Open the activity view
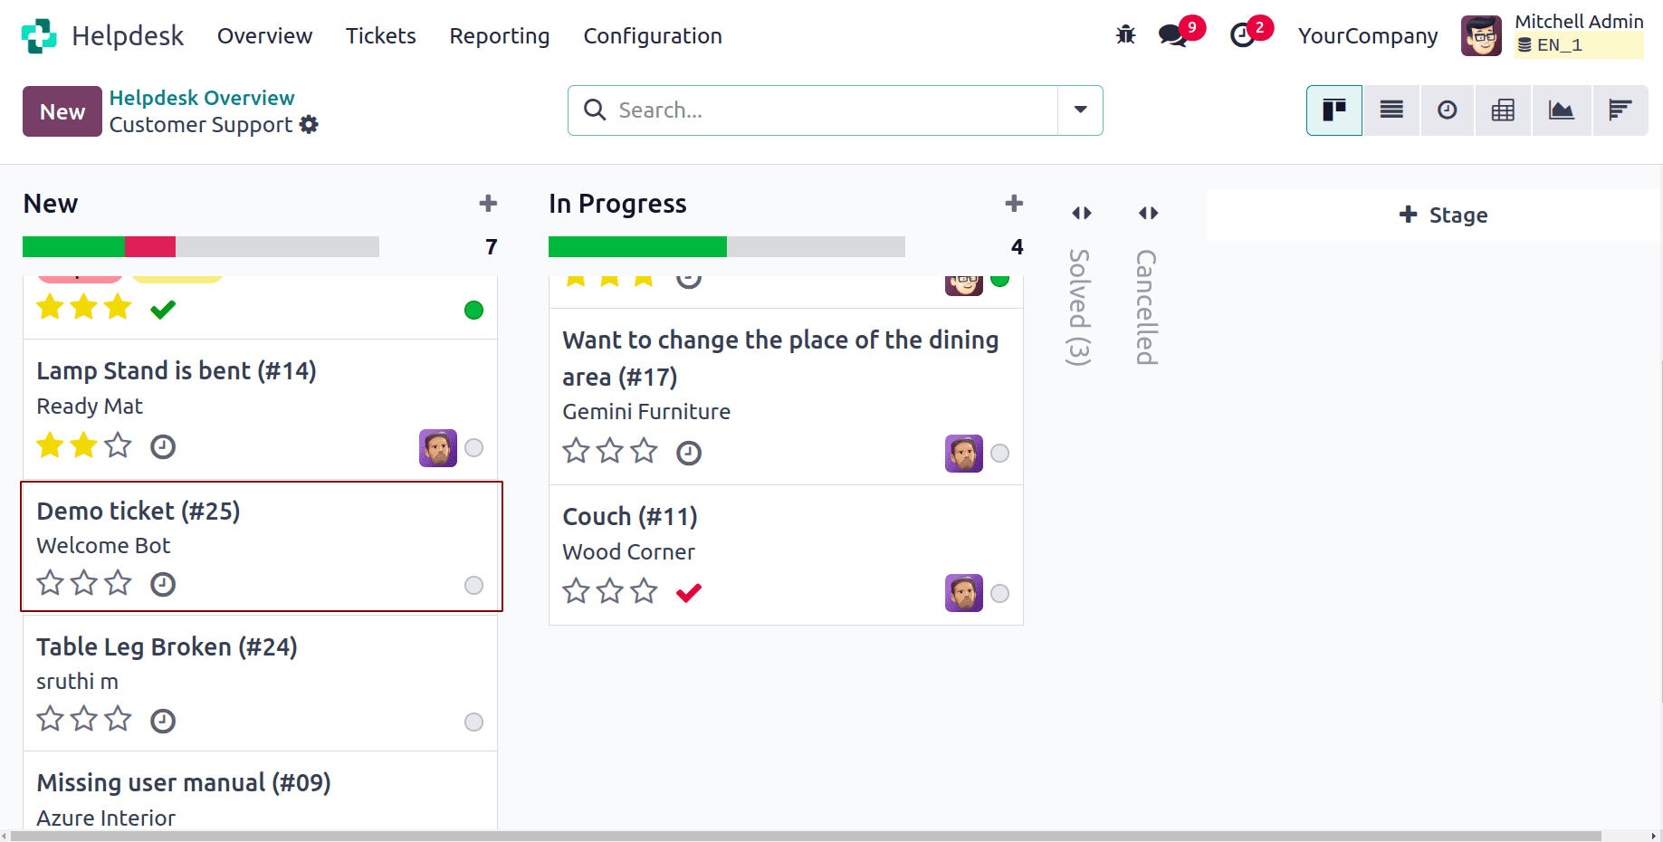The width and height of the screenshot is (1663, 842). pos(1447,110)
